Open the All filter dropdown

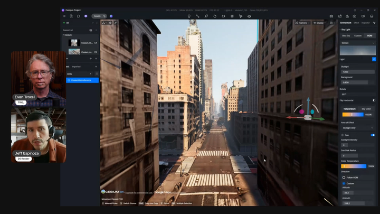pyautogui.click(x=92, y=23)
